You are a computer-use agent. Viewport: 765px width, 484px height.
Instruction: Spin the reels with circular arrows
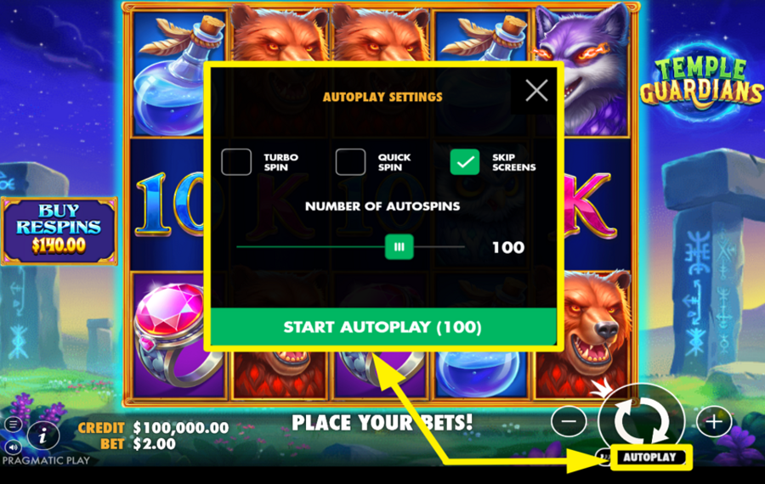click(x=641, y=420)
